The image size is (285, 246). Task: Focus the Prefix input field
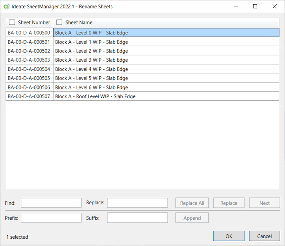[51, 218]
